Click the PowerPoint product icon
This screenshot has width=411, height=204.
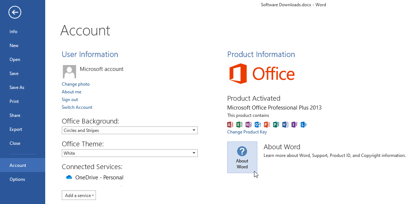coord(267,125)
